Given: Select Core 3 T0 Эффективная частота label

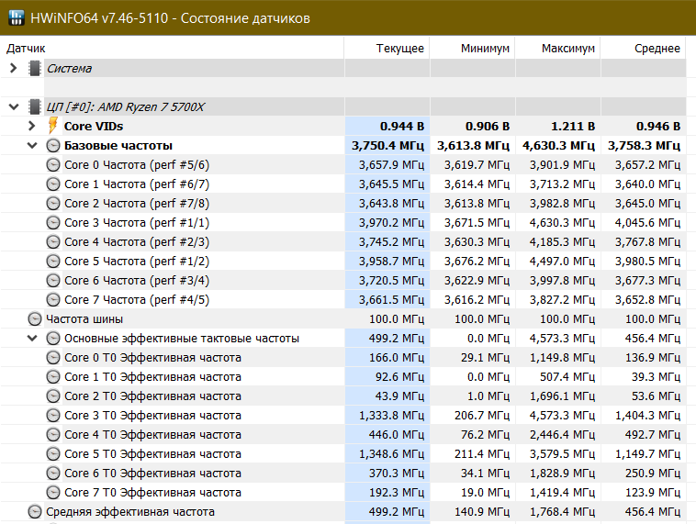Looking at the screenshot, I should pyautogui.click(x=152, y=416).
